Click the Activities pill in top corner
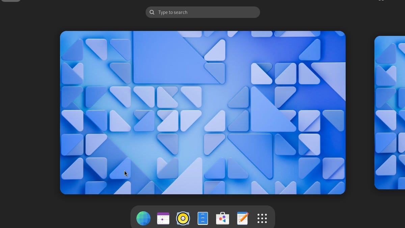The width and height of the screenshot is (405, 228). 11,1
